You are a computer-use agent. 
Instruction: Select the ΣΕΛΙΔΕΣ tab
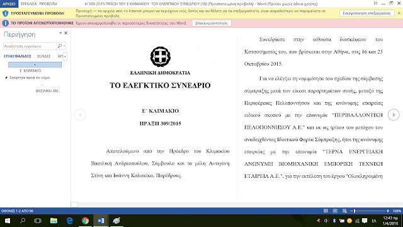click(x=43, y=56)
